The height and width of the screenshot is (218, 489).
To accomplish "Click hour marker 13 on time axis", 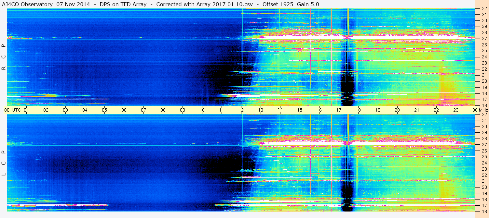I will (x=261, y=110).
